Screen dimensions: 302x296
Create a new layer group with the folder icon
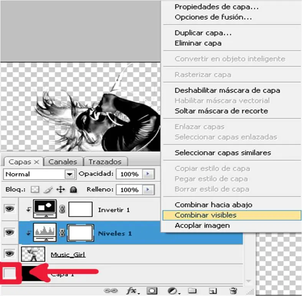(192, 290)
